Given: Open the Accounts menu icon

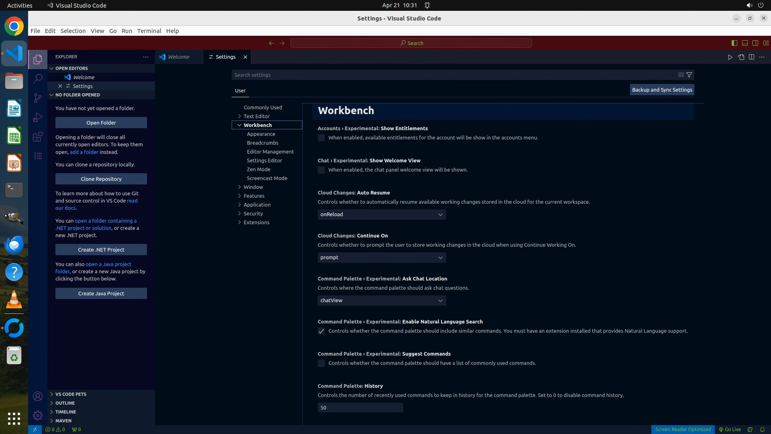Looking at the screenshot, I should pos(38,396).
